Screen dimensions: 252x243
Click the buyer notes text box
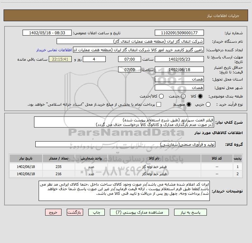124,190
